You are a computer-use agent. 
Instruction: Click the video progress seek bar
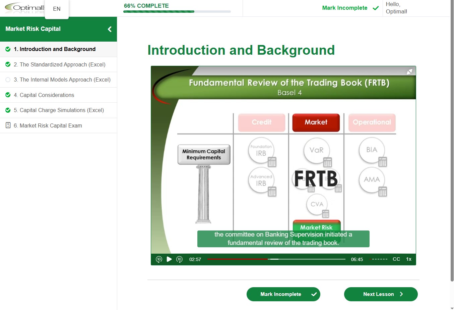(276, 259)
